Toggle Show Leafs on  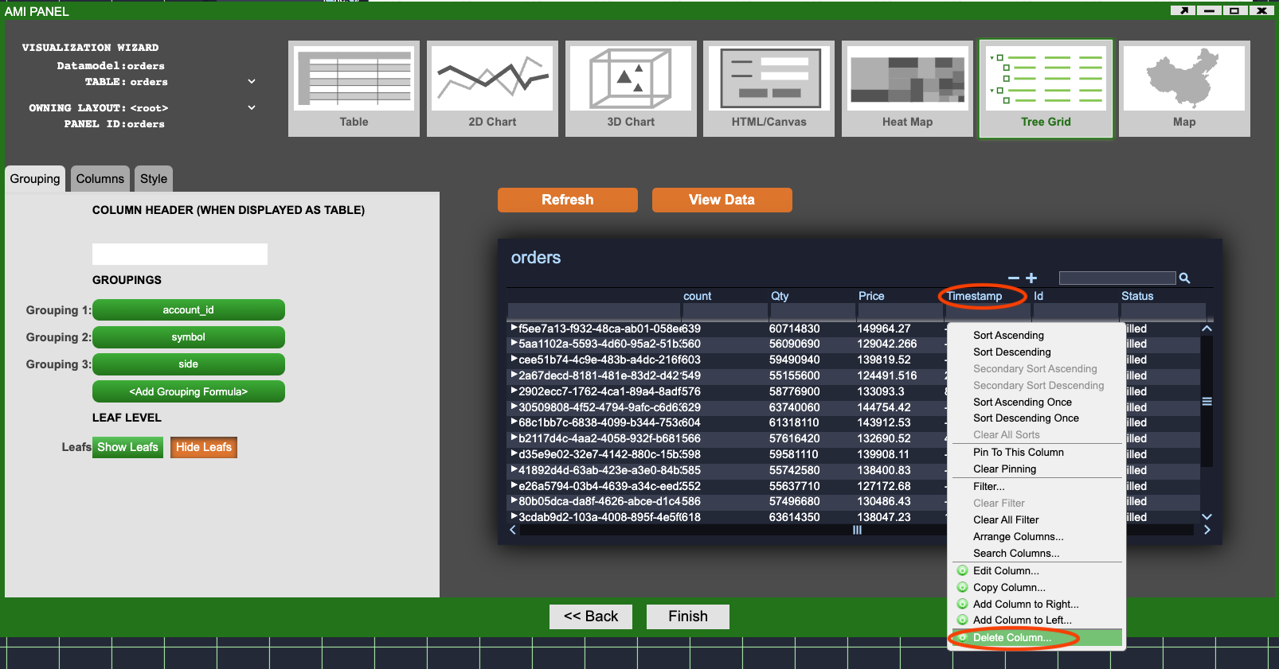point(127,447)
